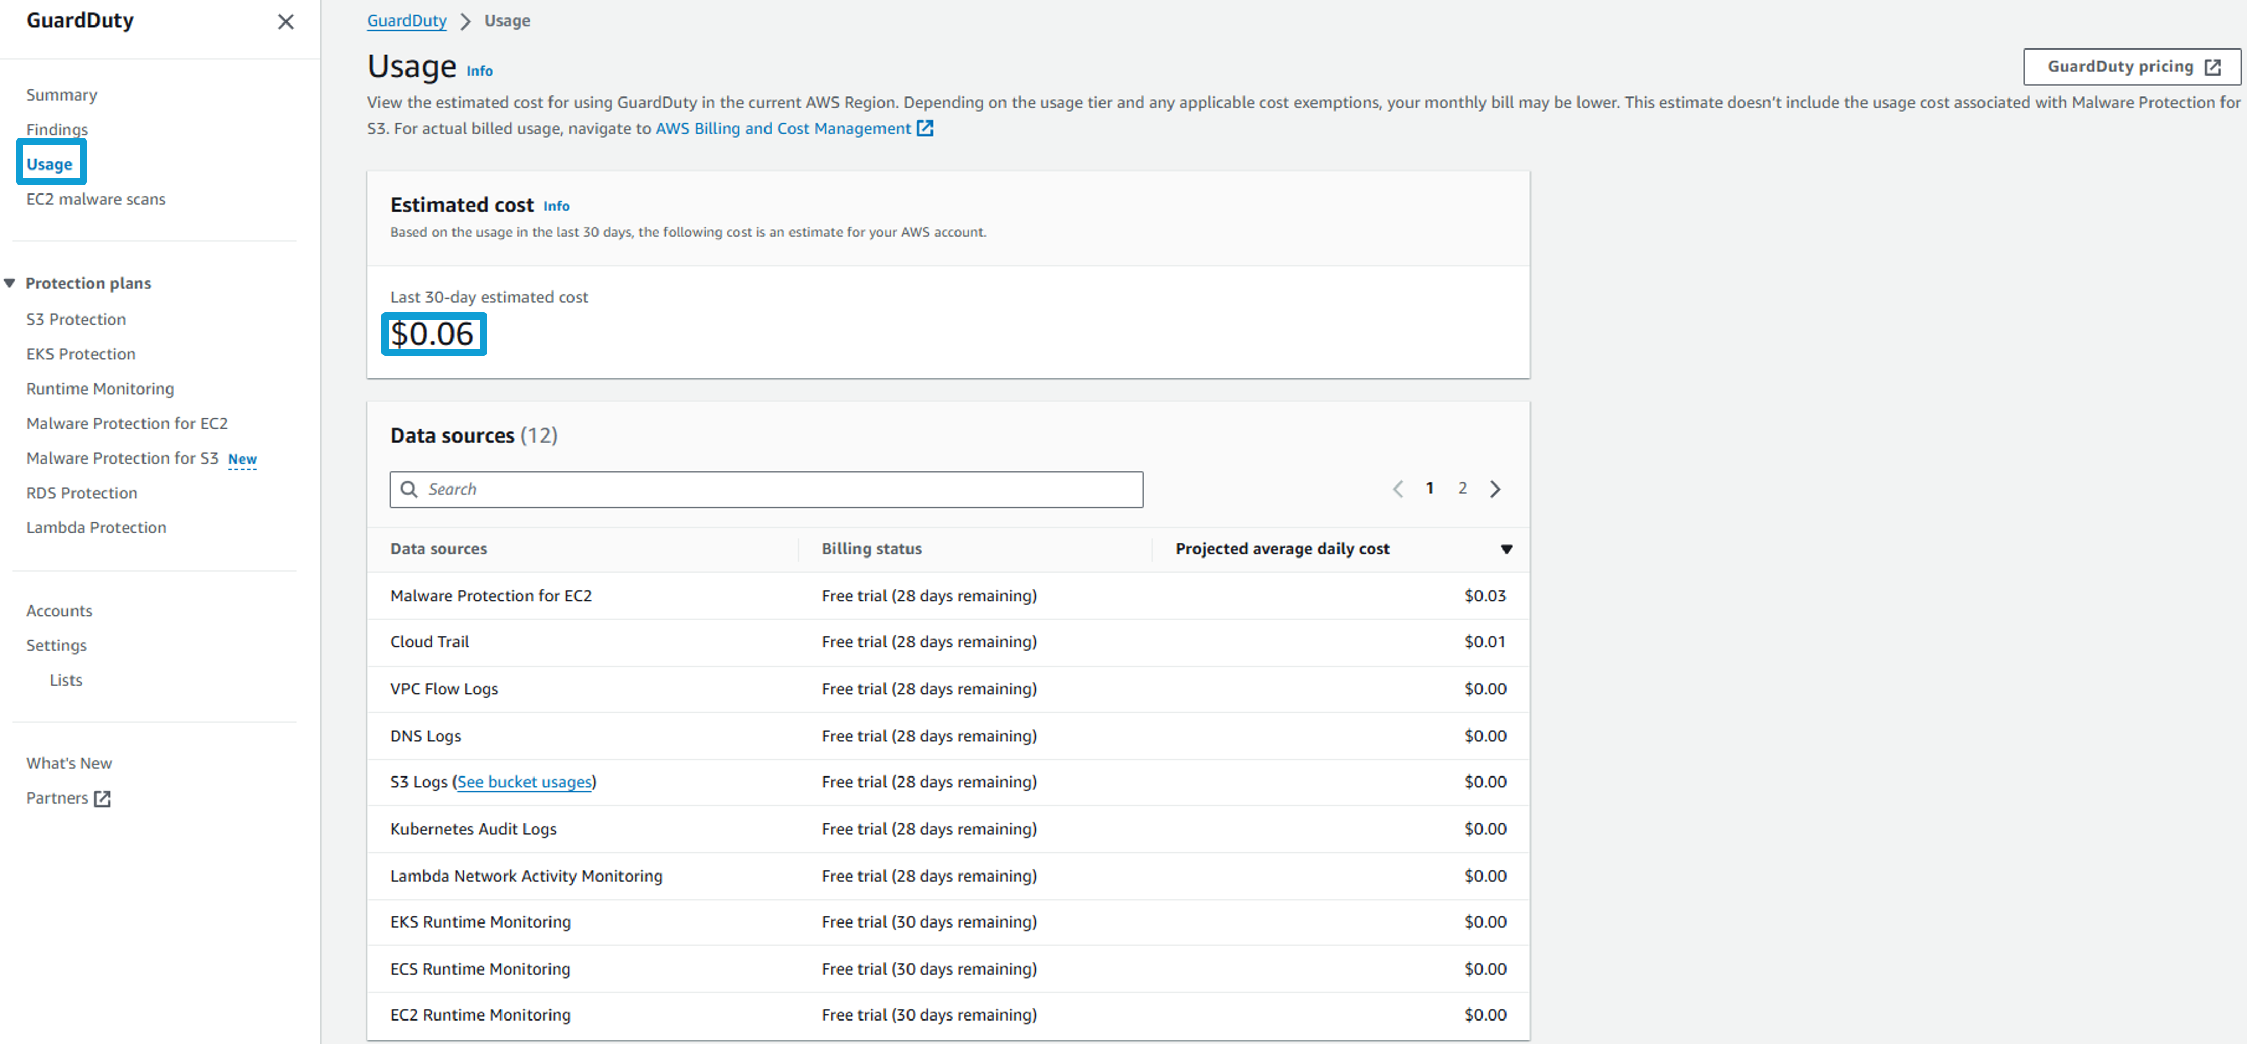Screen dimensions: 2247x1044
Task: Open RDS Protection plan
Action: click(x=82, y=493)
